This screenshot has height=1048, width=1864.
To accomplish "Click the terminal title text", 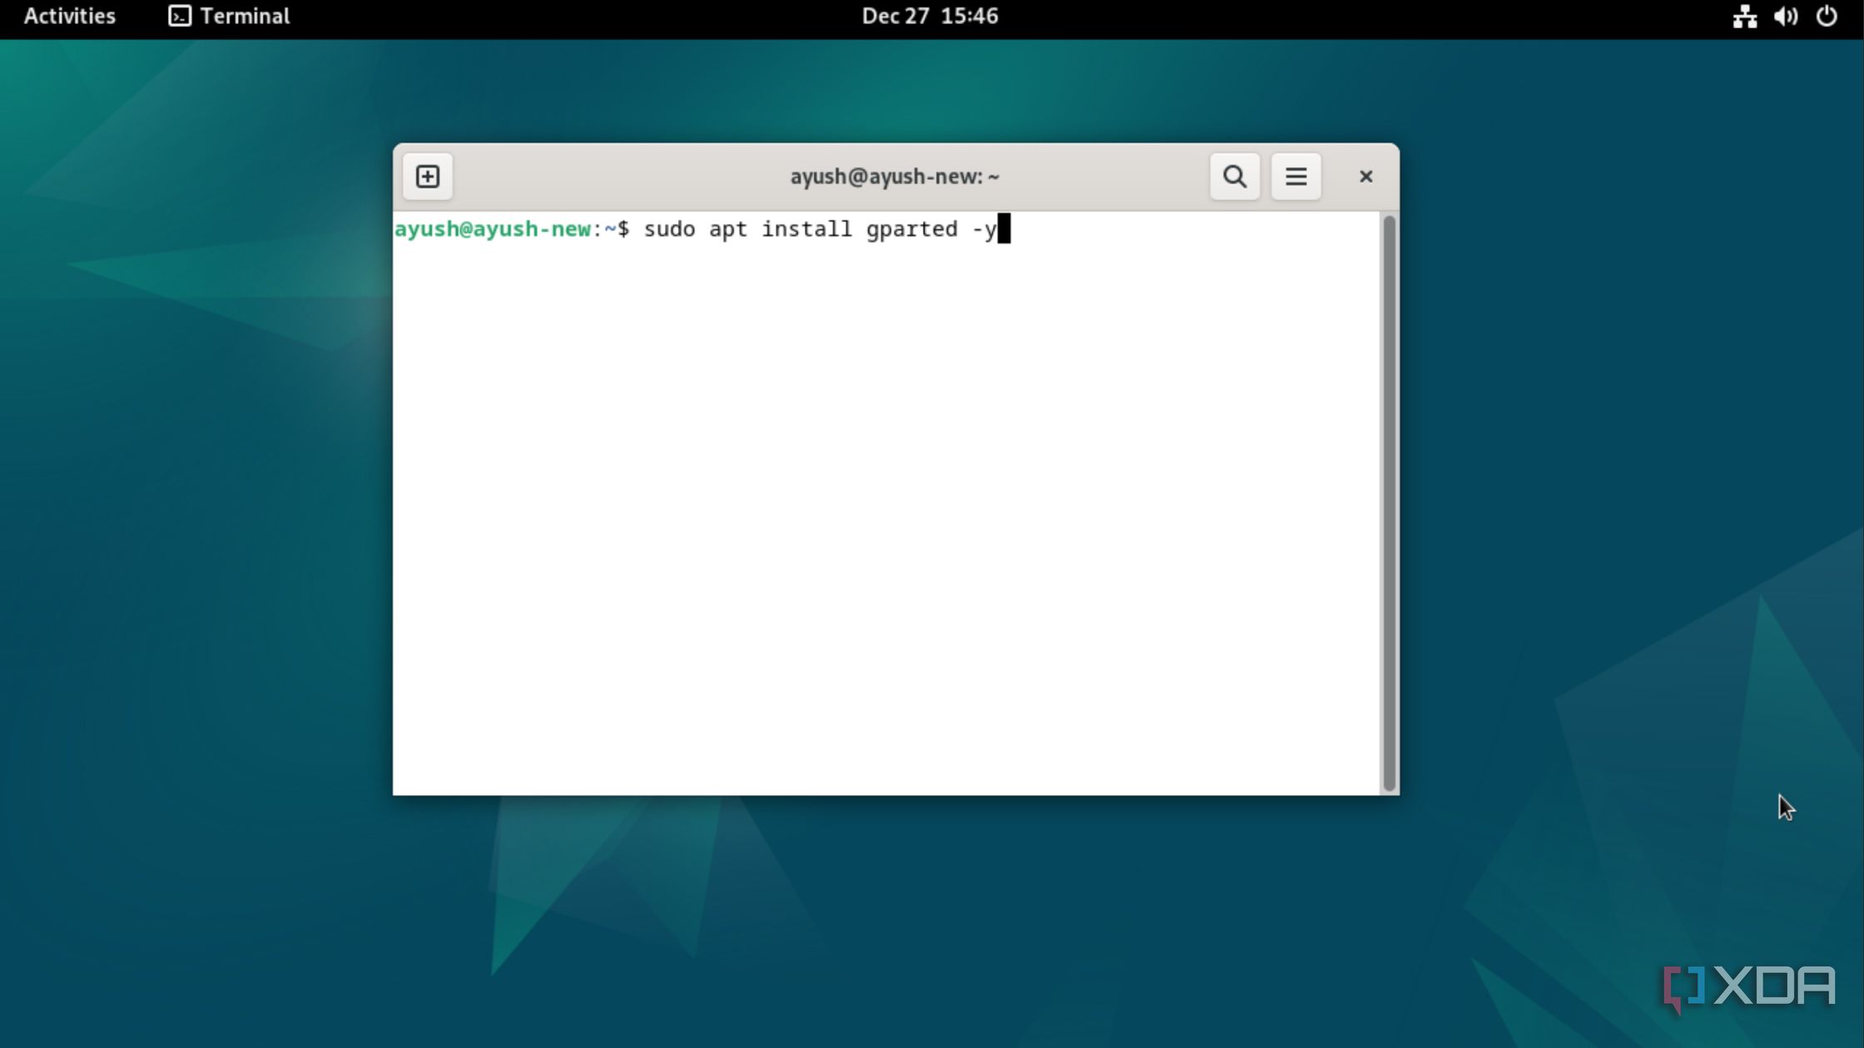I will (895, 176).
